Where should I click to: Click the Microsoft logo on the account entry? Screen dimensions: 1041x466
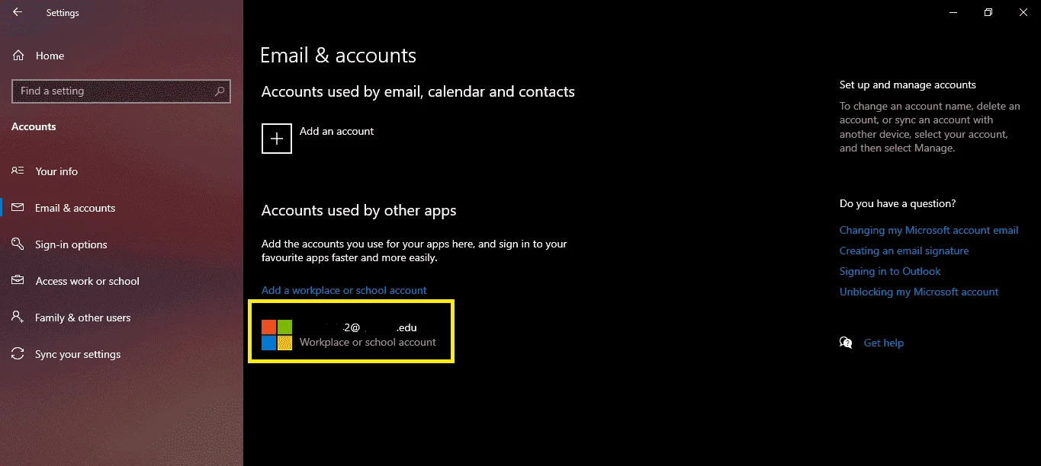tap(277, 335)
